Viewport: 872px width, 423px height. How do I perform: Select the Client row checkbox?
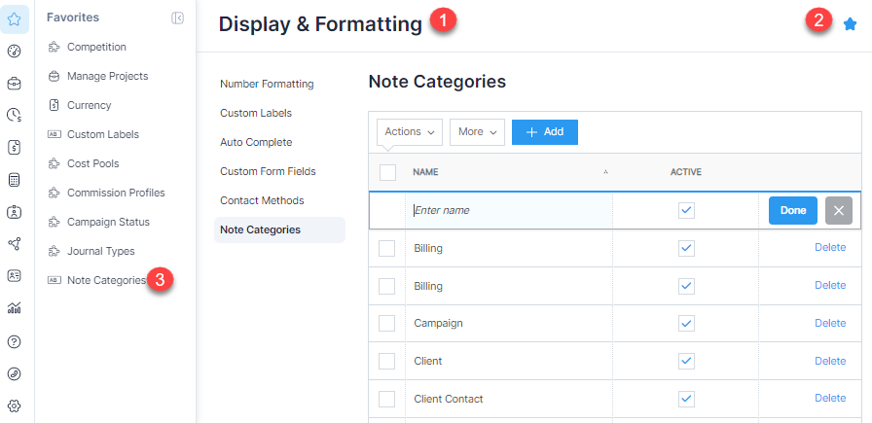click(386, 362)
